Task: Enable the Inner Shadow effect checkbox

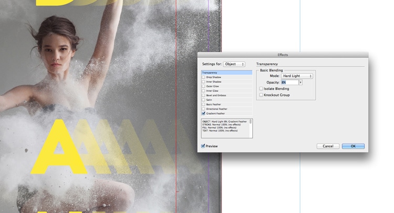Action: tap(203, 82)
